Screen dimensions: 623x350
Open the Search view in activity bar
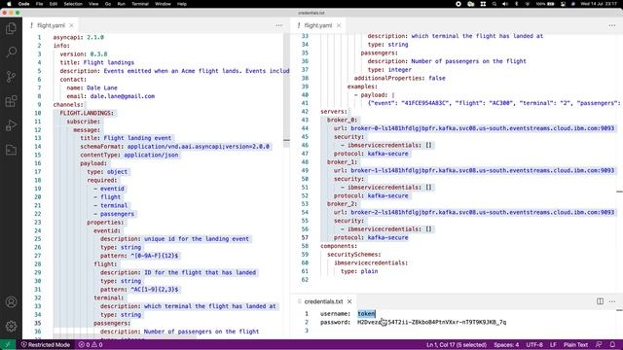click(11, 52)
